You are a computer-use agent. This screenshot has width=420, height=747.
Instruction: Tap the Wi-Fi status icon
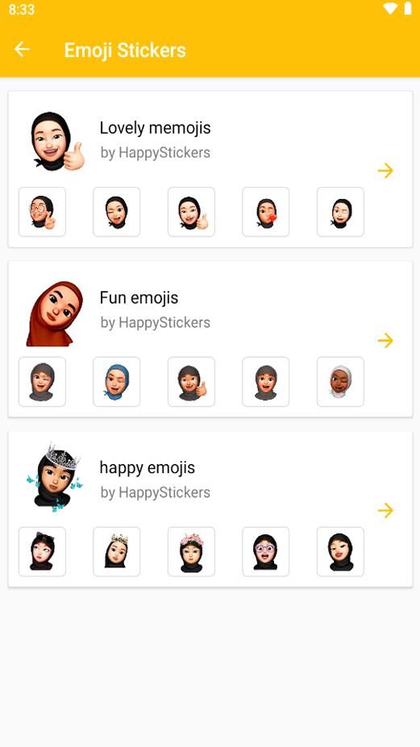pyautogui.click(x=390, y=9)
